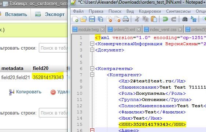Click the Open file folder icon
The image size is (206, 132).
pyautogui.click(x=84, y=19)
